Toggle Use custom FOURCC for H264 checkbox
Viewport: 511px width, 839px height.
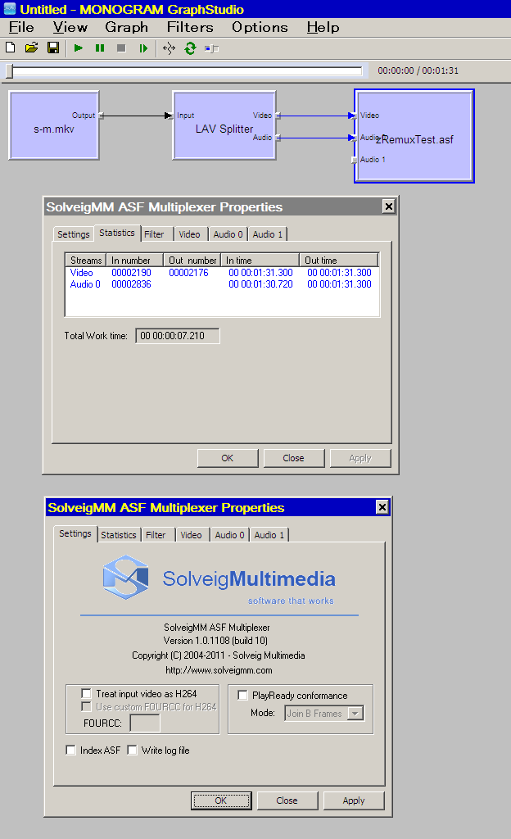[85, 707]
